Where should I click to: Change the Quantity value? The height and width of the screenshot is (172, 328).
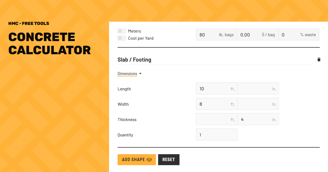point(216,134)
